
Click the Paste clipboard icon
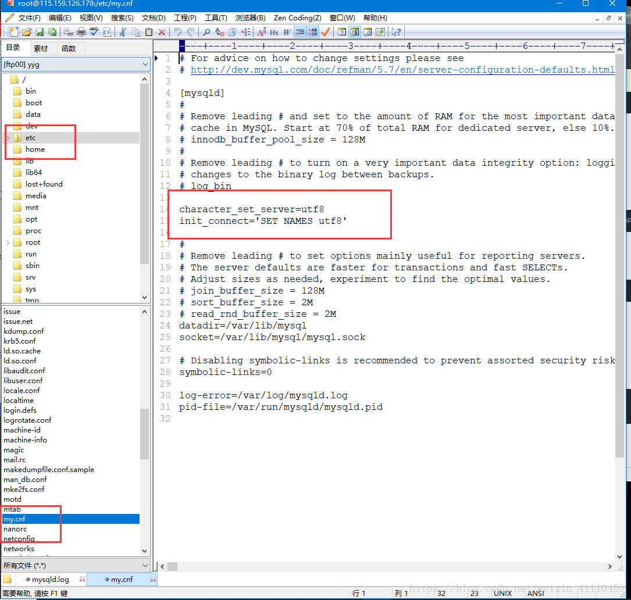click(149, 32)
